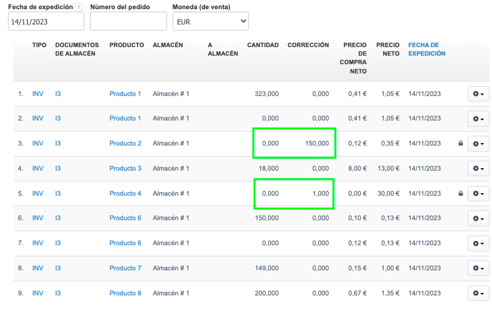Sort by Fecha de expedición column header
Screen dimensions: 492x315
(427, 49)
